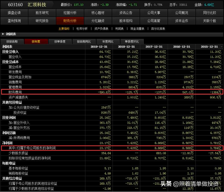Image resolution: width=224 pixels, height=192 pixels.
Task: Open the 公司大事 tab
Action: (154, 13)
